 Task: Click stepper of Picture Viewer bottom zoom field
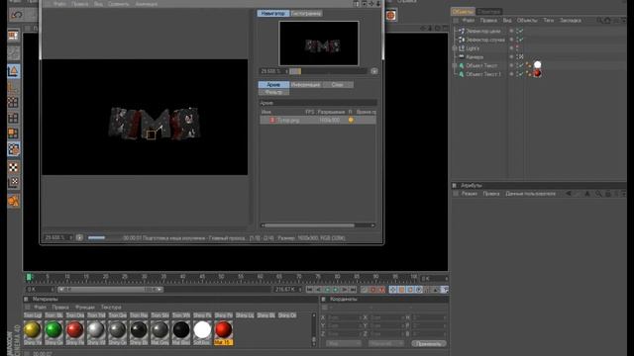70,237
